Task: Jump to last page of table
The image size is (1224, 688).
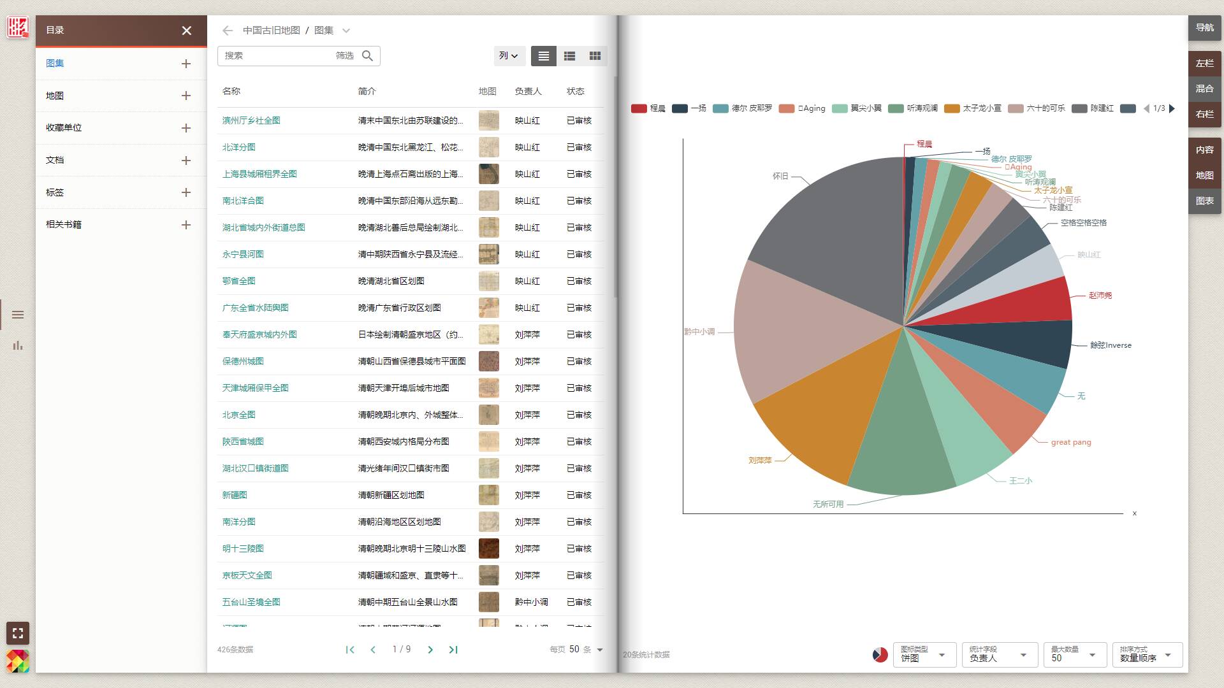Action: (x=453, y=650)
